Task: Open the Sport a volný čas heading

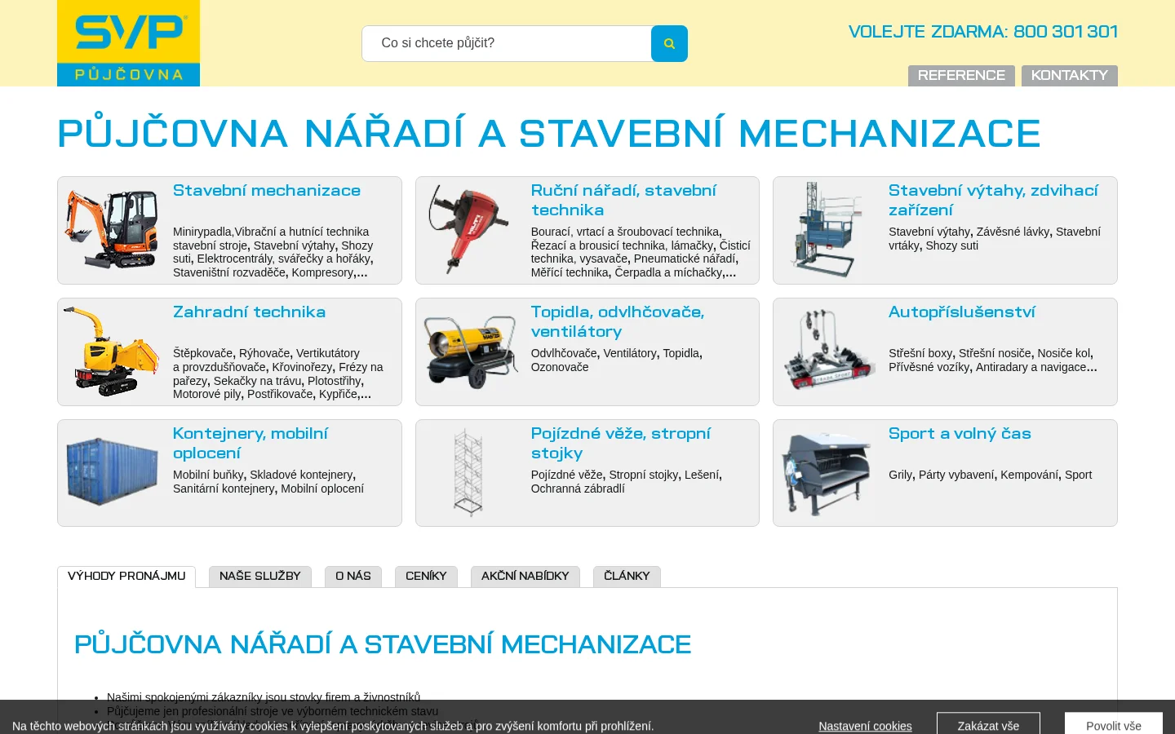Action: tap(960, 433)
